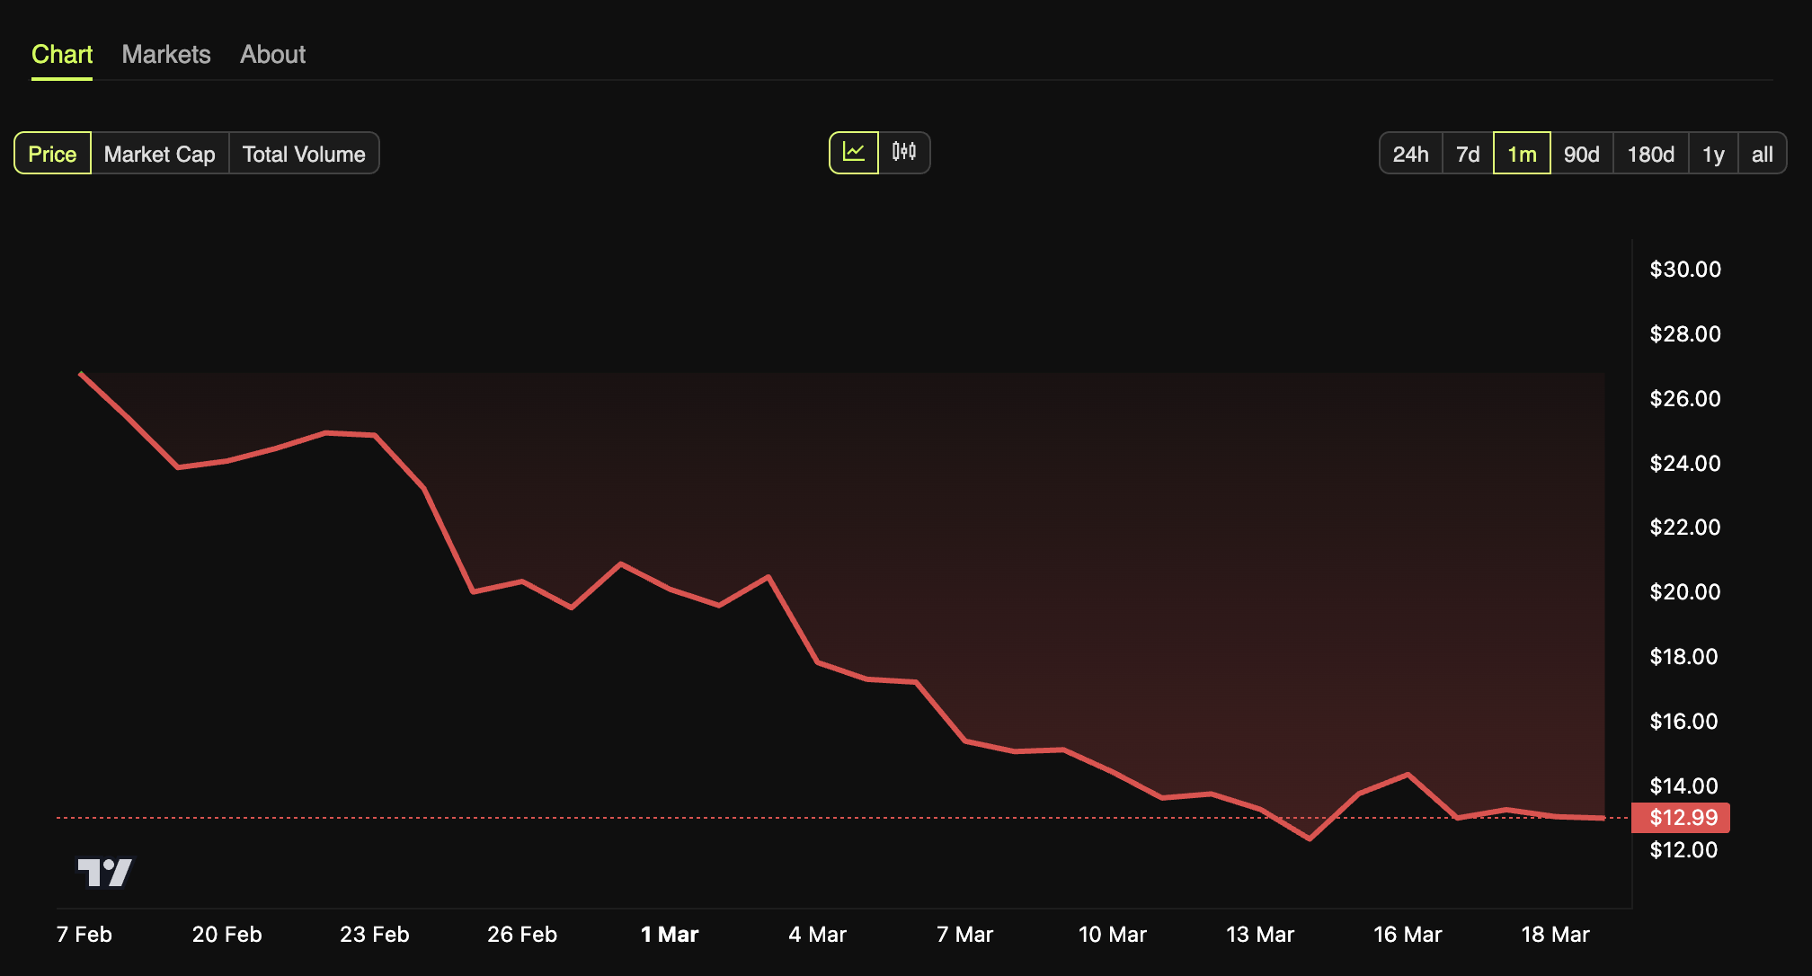Select the 180d timeframe
The height and width of the screenshot is (976, 1812).
click(x=1650, y=153)
